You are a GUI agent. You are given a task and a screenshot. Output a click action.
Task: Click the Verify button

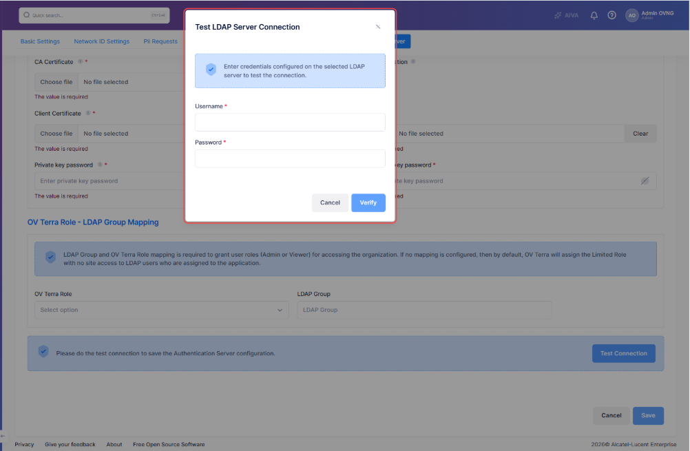(x=368, y=203)
